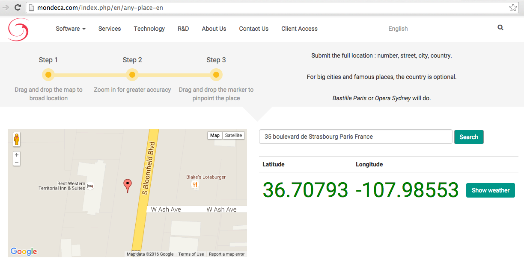
Task: Switch map to Satellite view
Action: click(x=233, y=135)
